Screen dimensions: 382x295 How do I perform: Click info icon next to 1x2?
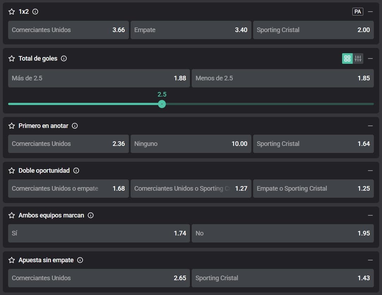(35, 12)
